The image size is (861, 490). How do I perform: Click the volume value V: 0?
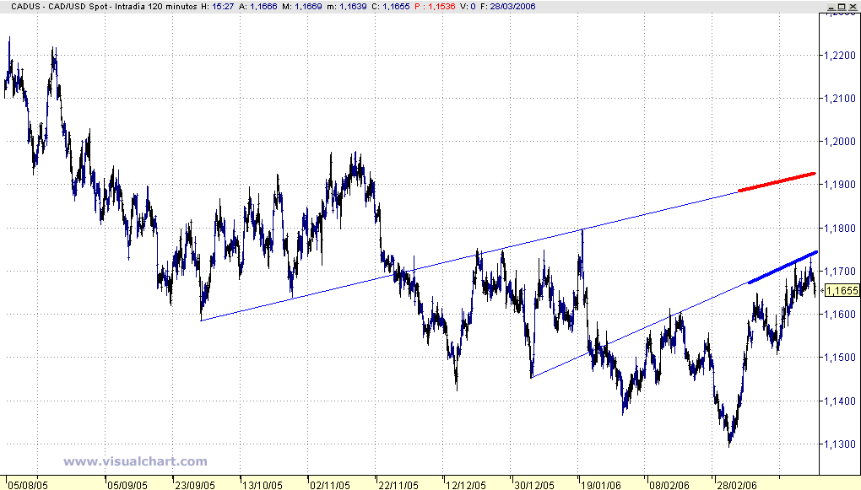coord(468,7)
